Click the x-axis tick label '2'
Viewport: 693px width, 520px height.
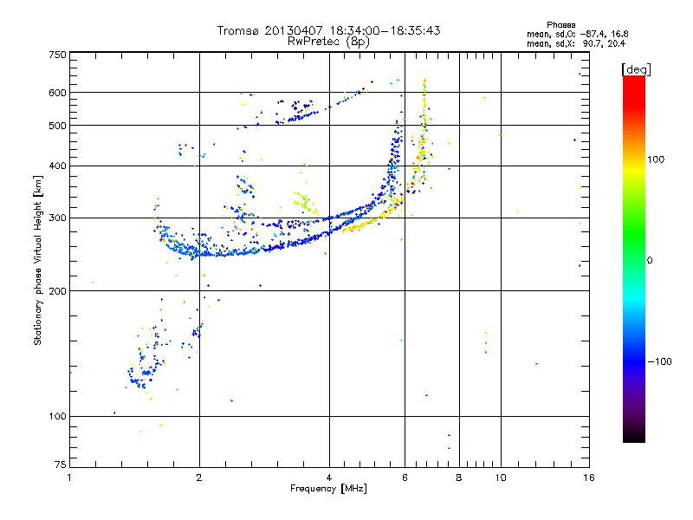click(x=199, y=478)
